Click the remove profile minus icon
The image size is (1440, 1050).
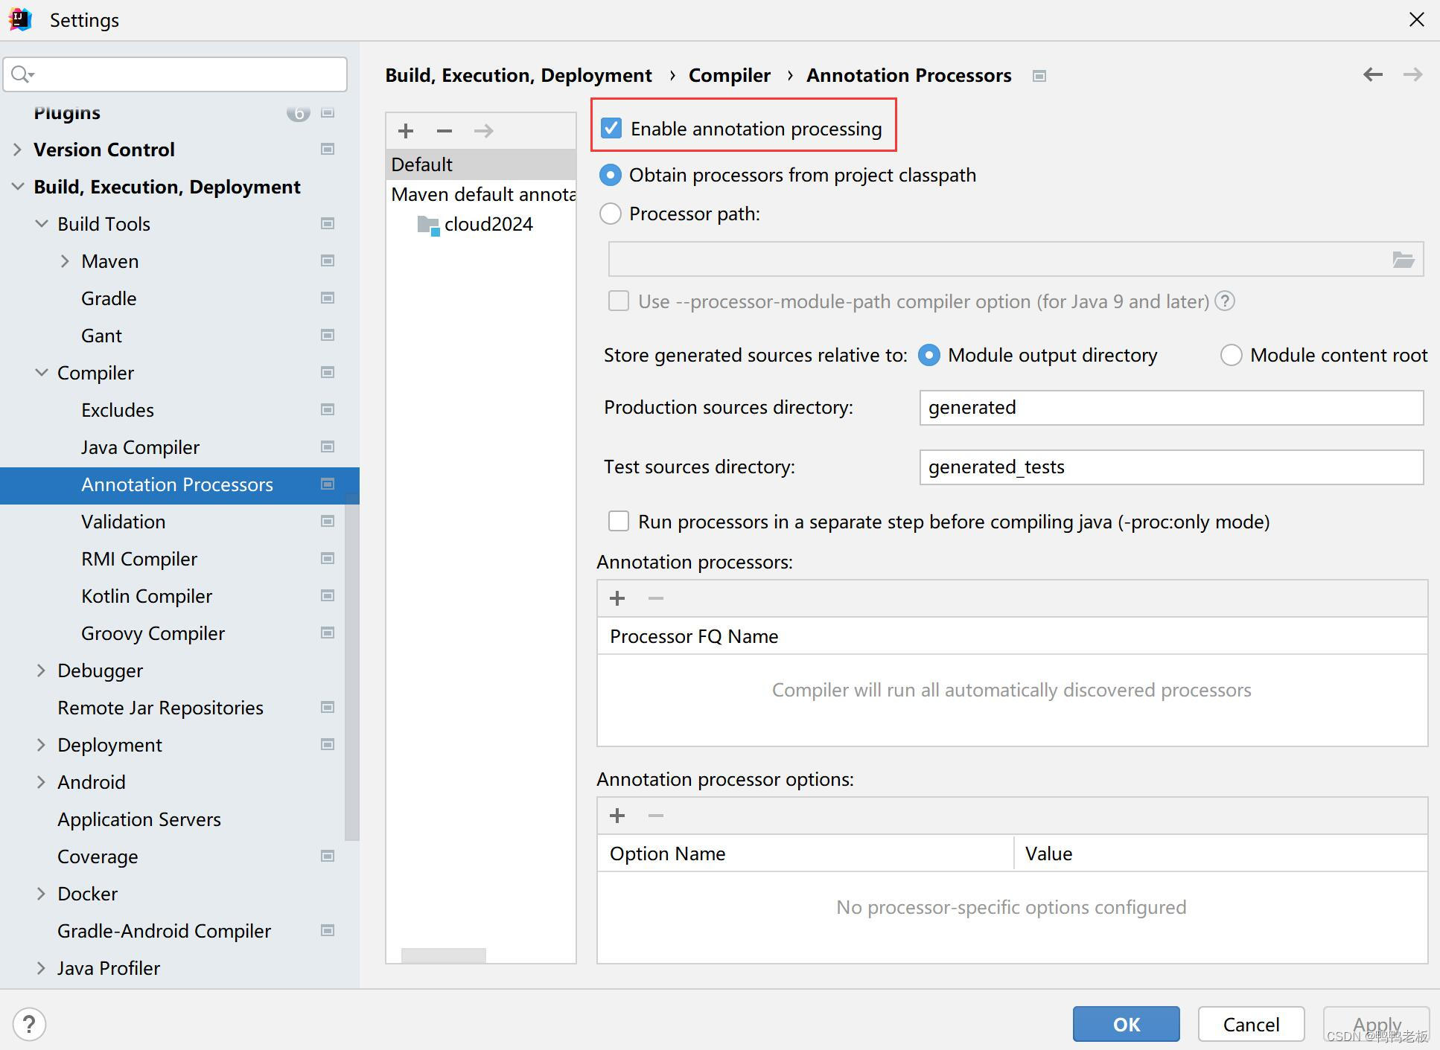[x=445, y=131]
